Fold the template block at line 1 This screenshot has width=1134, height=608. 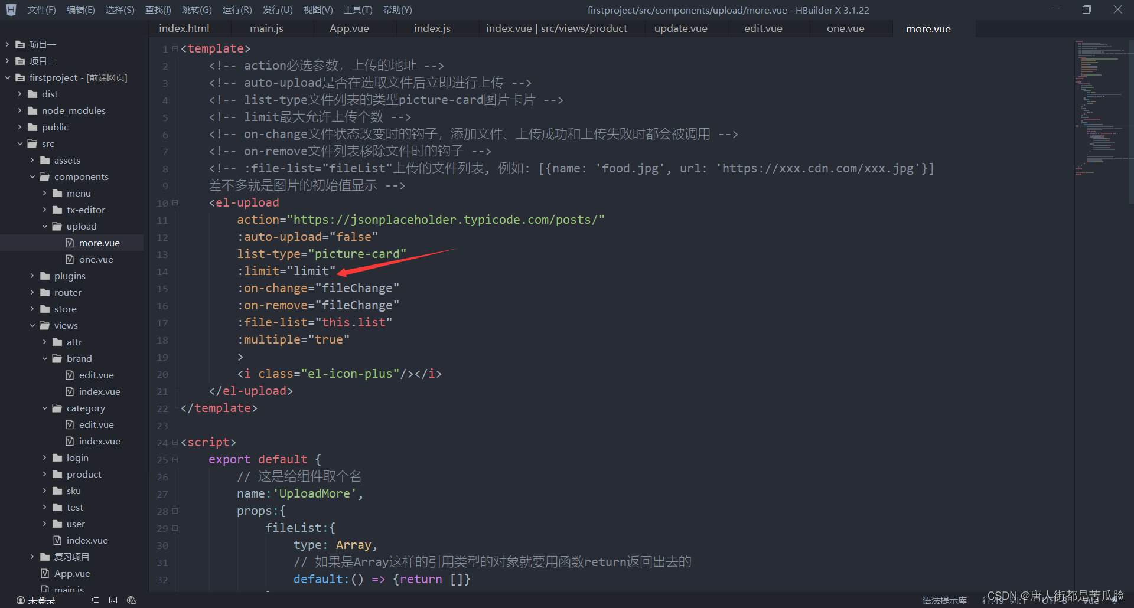[175, 48]
